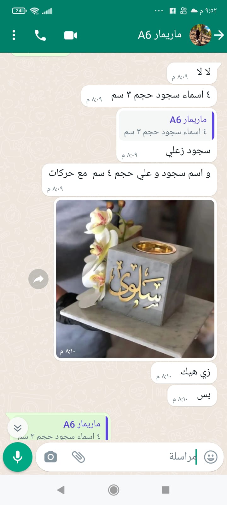Tap the green microphone voice message button

(x=18, y=457)
